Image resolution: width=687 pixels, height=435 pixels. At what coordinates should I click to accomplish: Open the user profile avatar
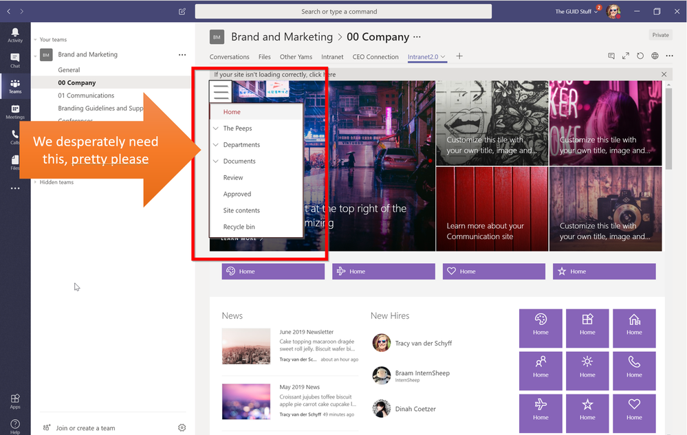tap(613, 12)
